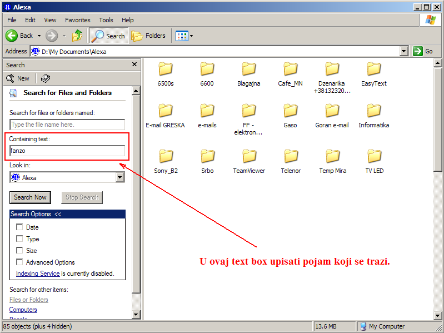This screenshot has height=333, width=444.
Task: Collapse the Search Options section
Action: [58, 214]
